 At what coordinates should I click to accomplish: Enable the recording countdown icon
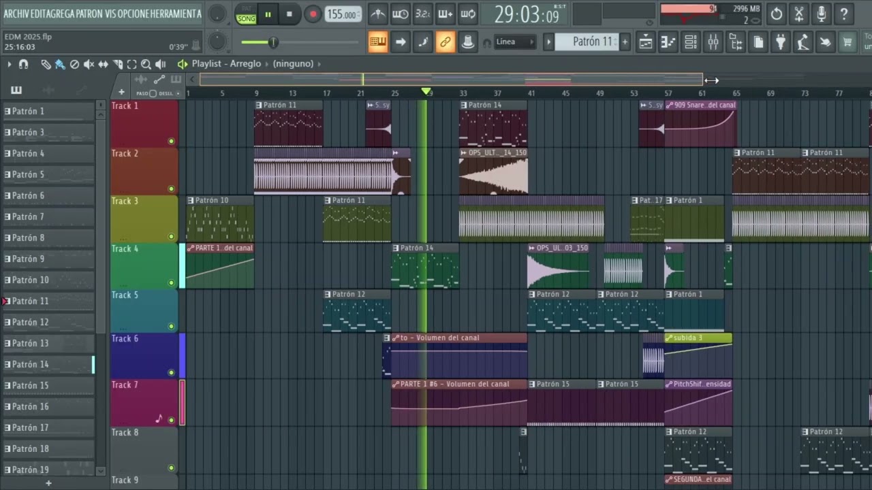click(422, 14)
